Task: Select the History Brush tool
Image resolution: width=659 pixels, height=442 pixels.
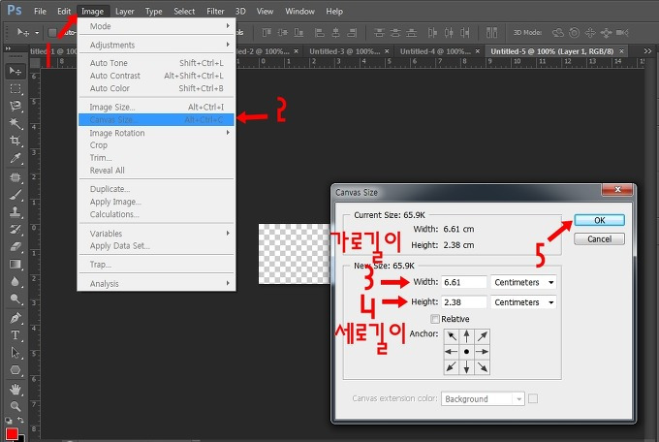Action: point(16,229)
